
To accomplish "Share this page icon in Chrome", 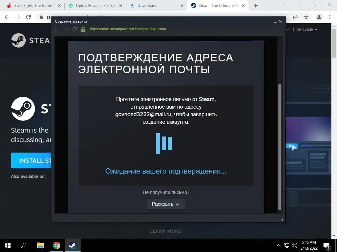I will click(x=296, y=17).
